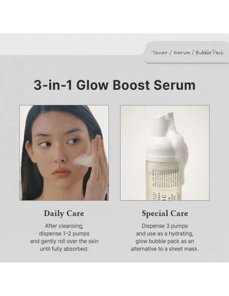Click the 'until fully absorbed' text line

click(64, 249)
